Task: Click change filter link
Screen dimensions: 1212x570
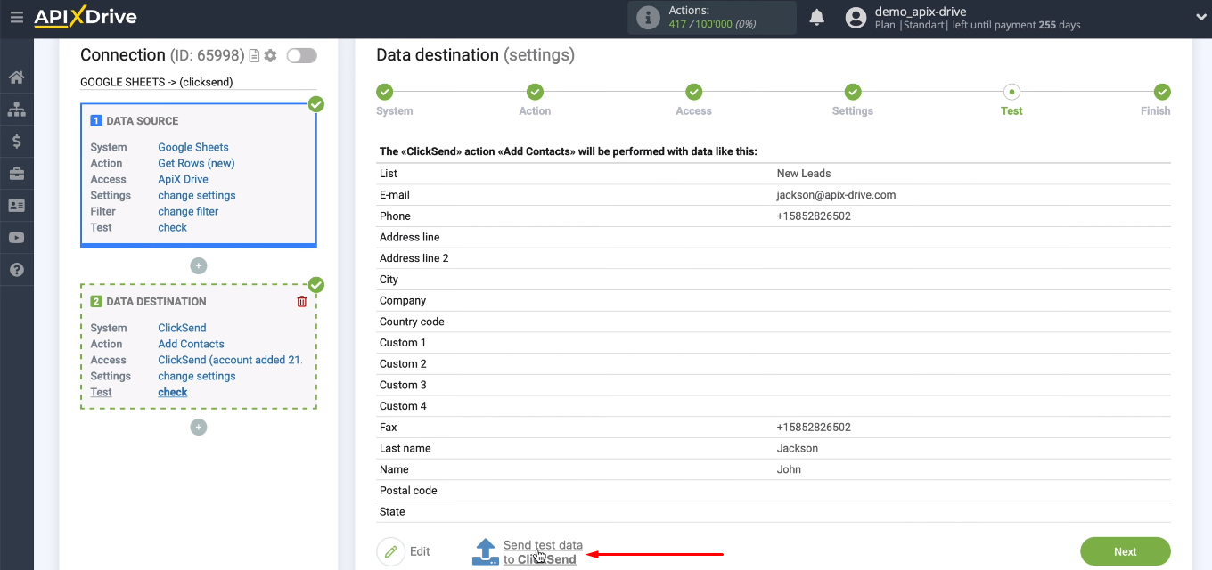Action: coord(188,211)
